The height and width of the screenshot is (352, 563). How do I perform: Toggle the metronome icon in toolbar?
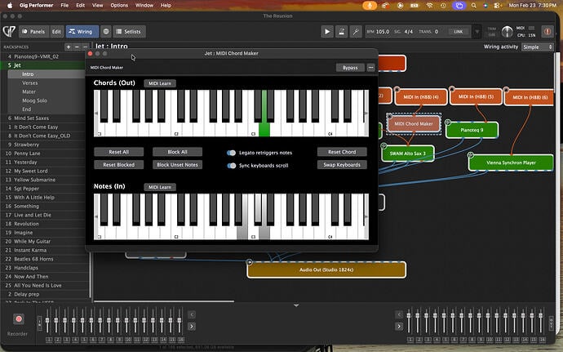(x=341, y=32)
